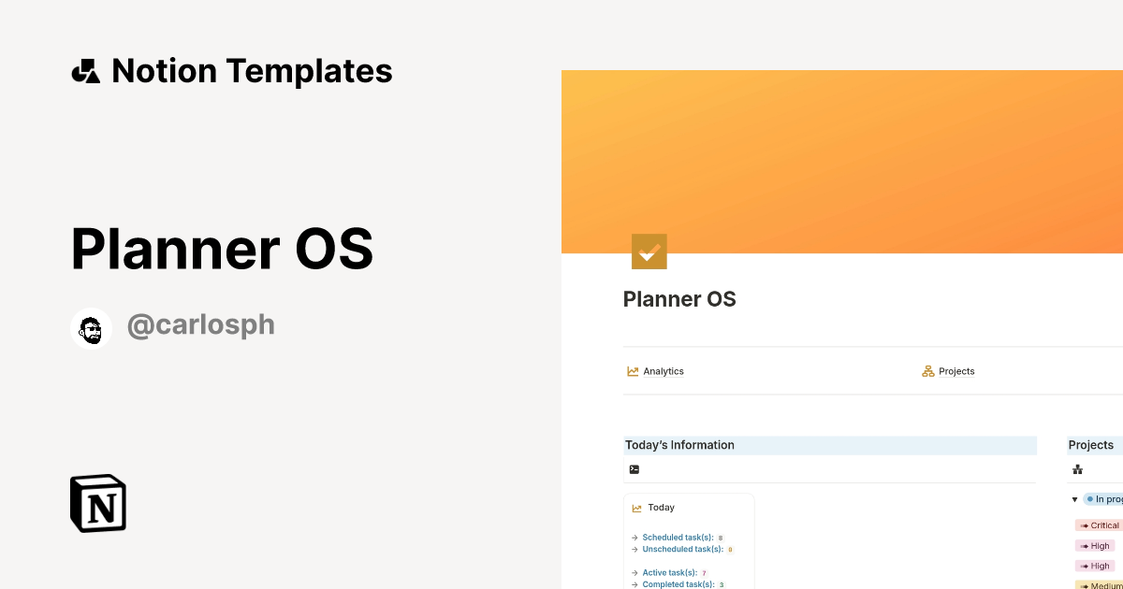Switch to the Projects tab
This screenshot has width=1123, height=589.
click(x=956, y=371)
